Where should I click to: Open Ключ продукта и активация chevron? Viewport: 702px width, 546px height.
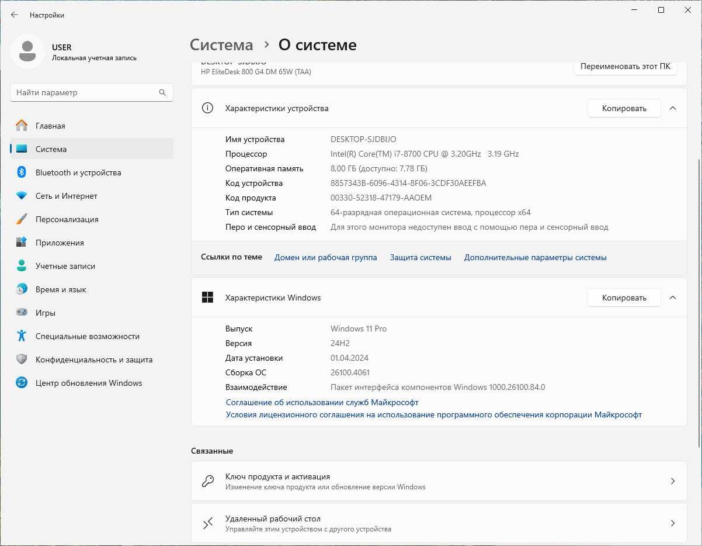click(673, 481)
